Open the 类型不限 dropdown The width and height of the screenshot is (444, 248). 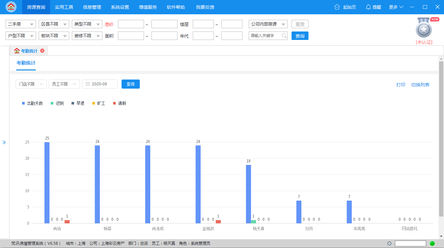(x=87, y=24)
